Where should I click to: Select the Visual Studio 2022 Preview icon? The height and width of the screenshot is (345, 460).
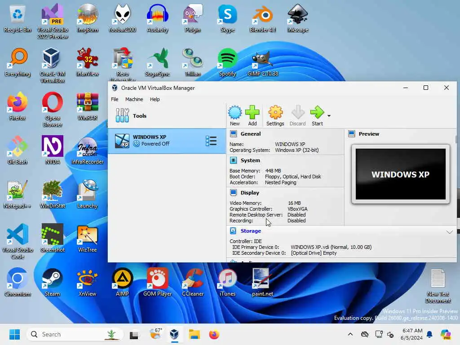click(53, 21)
